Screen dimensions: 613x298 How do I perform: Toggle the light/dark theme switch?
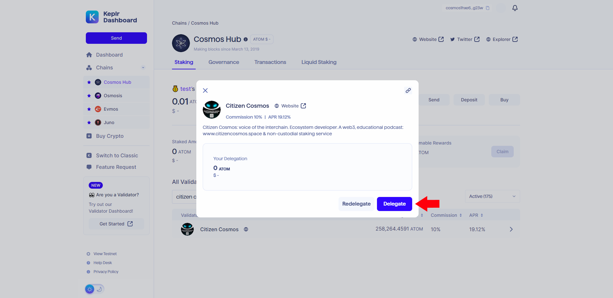[x=94, y=289]
